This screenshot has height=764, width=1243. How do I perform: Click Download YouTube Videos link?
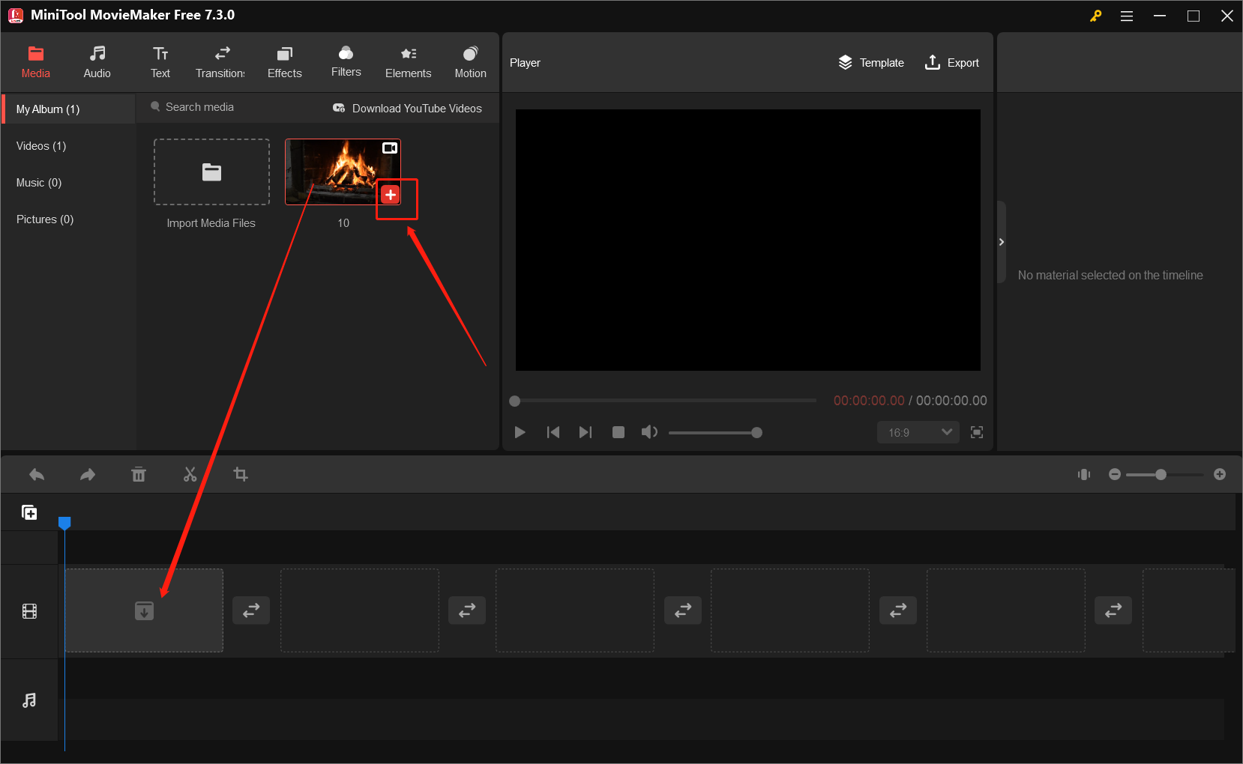[408, 109]
